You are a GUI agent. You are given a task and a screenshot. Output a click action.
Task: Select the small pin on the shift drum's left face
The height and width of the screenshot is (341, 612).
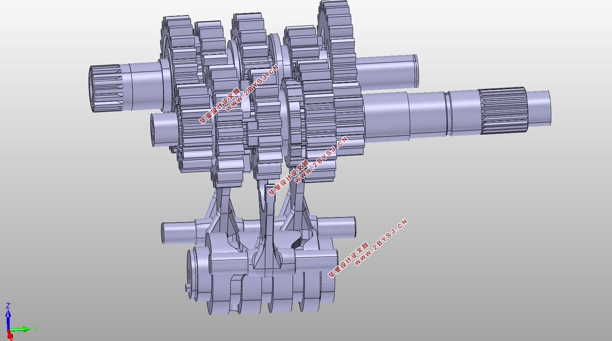pos(188,288)
